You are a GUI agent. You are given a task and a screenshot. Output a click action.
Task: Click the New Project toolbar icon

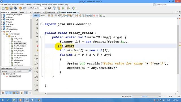tap(7, 8)
